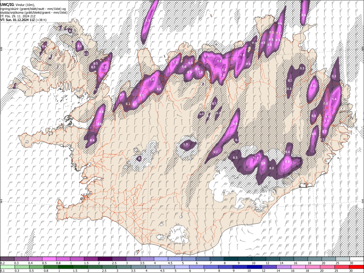Click the 'VT: Sun. 01.12.2024 11Z (+38 h)' line
The height and width of the screenshot is (273, 364).
tap(23, 20)
